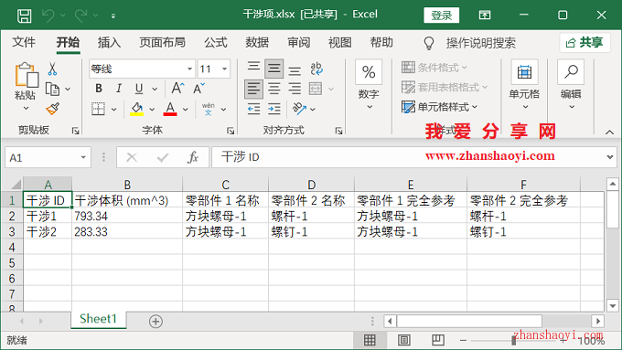This screenshot has width=622, height=350.
Task: Click the Increase Indent icon
Action: click(x=274, y=109)
